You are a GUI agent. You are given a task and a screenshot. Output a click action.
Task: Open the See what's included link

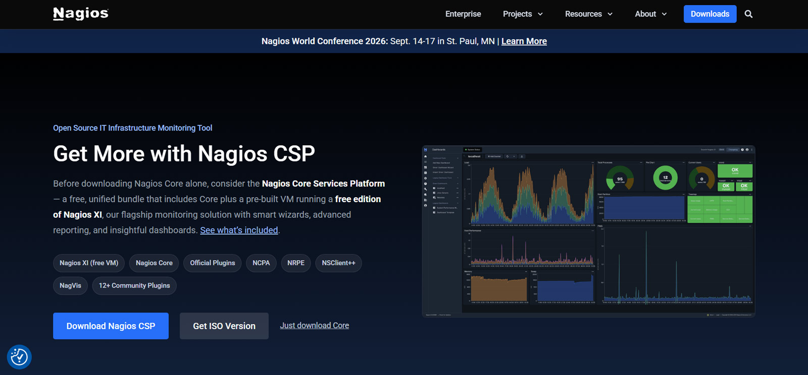point(239,230)
